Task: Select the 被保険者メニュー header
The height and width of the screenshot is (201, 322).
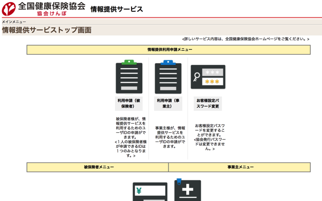Action: [x=98, y=167]
